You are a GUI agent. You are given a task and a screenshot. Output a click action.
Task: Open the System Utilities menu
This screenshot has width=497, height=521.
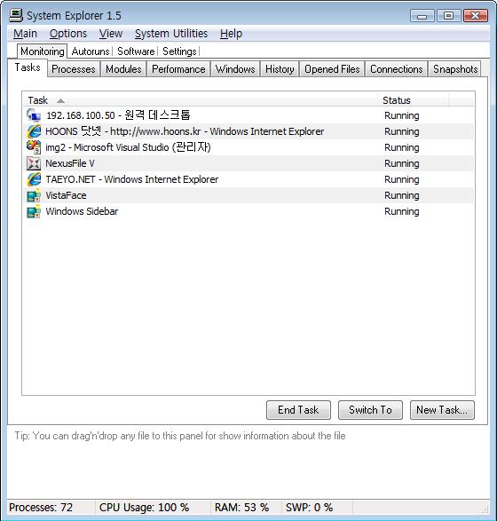coord(171,34)
